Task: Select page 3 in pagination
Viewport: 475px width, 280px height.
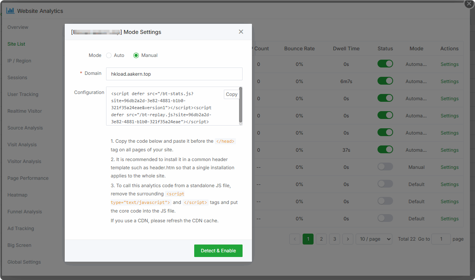Action: click(x=335, y=239)
